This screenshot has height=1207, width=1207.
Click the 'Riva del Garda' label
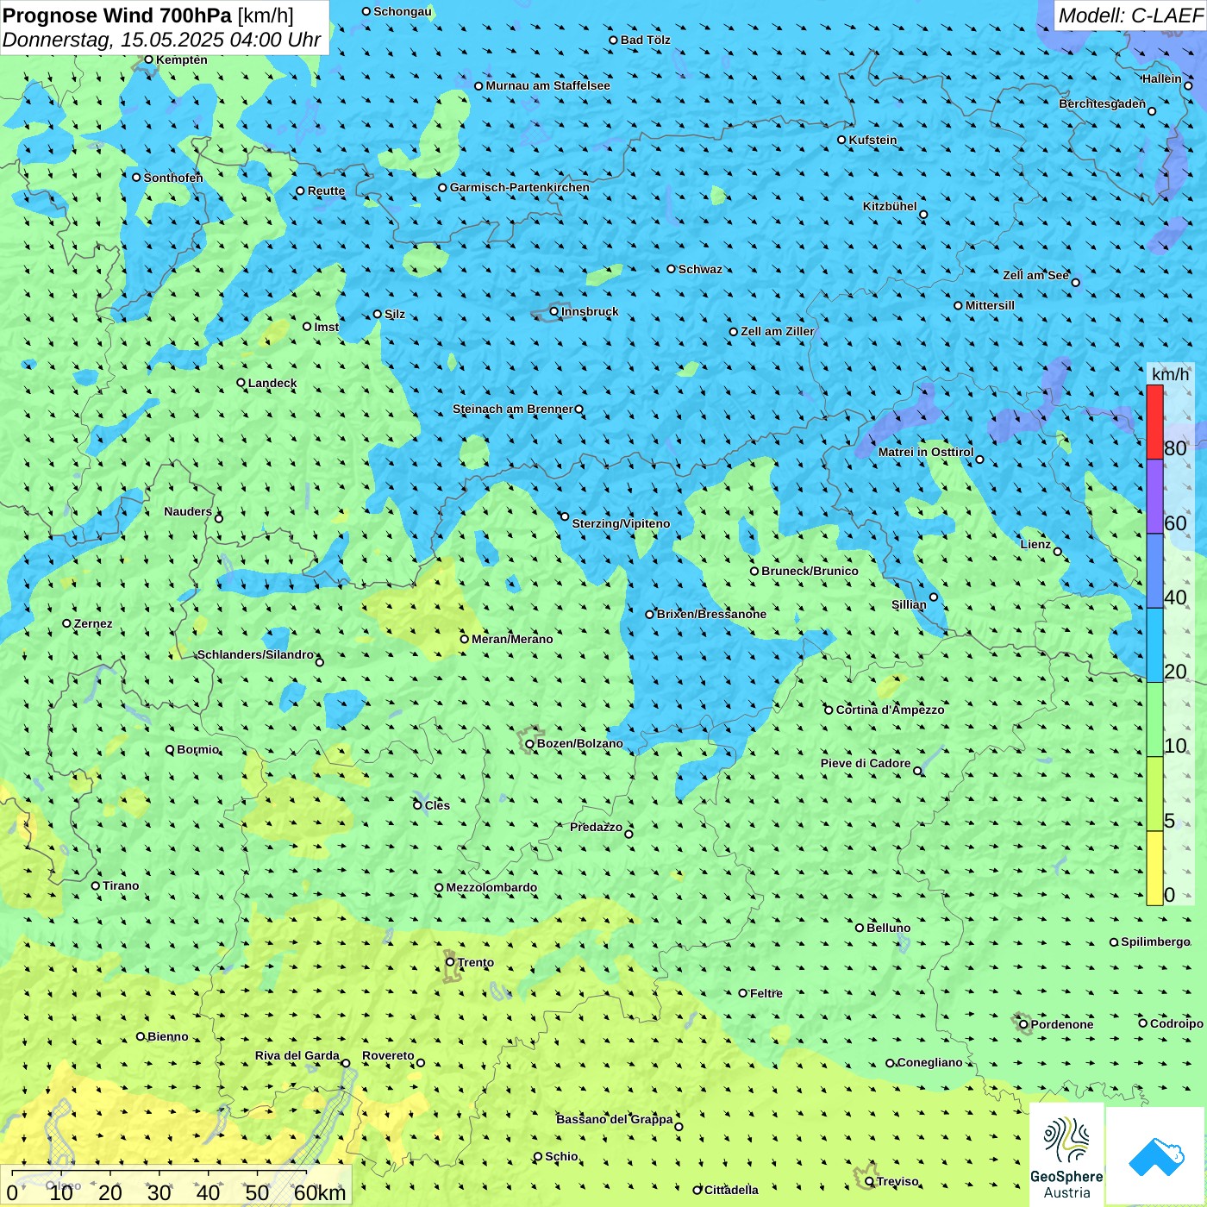click(x=297, y=1055)
